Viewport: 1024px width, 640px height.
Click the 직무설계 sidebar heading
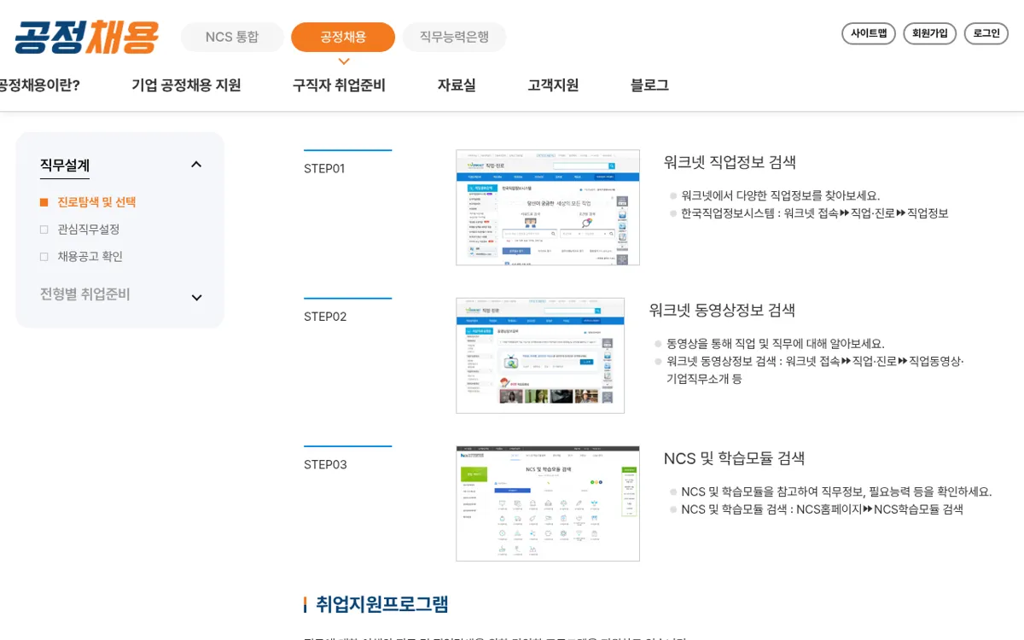coord(65,166)
